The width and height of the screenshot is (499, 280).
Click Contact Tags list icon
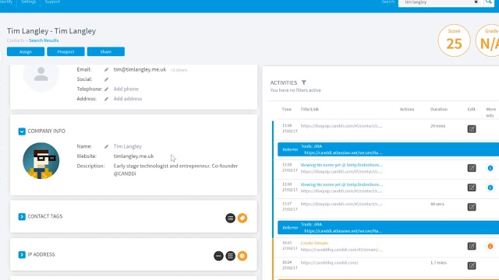pyautogui.click(x=231, y=218)
